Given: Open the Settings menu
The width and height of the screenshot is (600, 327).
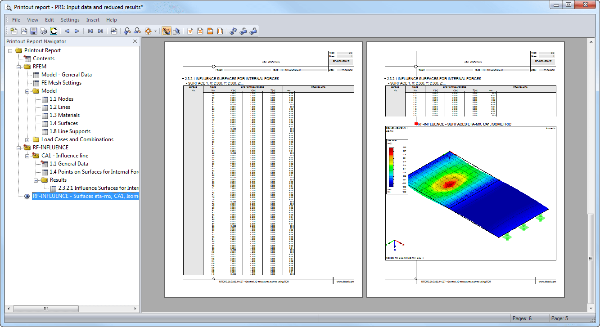Looking at the screenshot, I should [70, 20].
